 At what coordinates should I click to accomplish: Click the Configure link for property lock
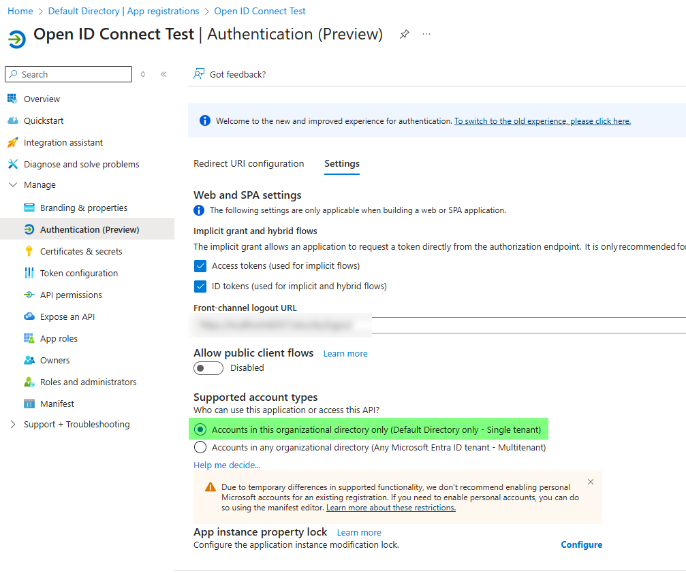coord(581,544)
